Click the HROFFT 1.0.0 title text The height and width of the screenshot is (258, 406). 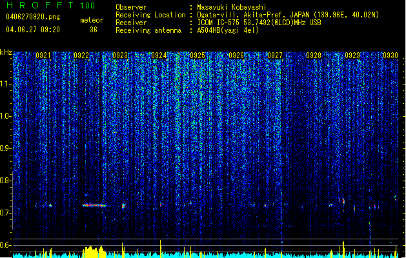[50, 5]
